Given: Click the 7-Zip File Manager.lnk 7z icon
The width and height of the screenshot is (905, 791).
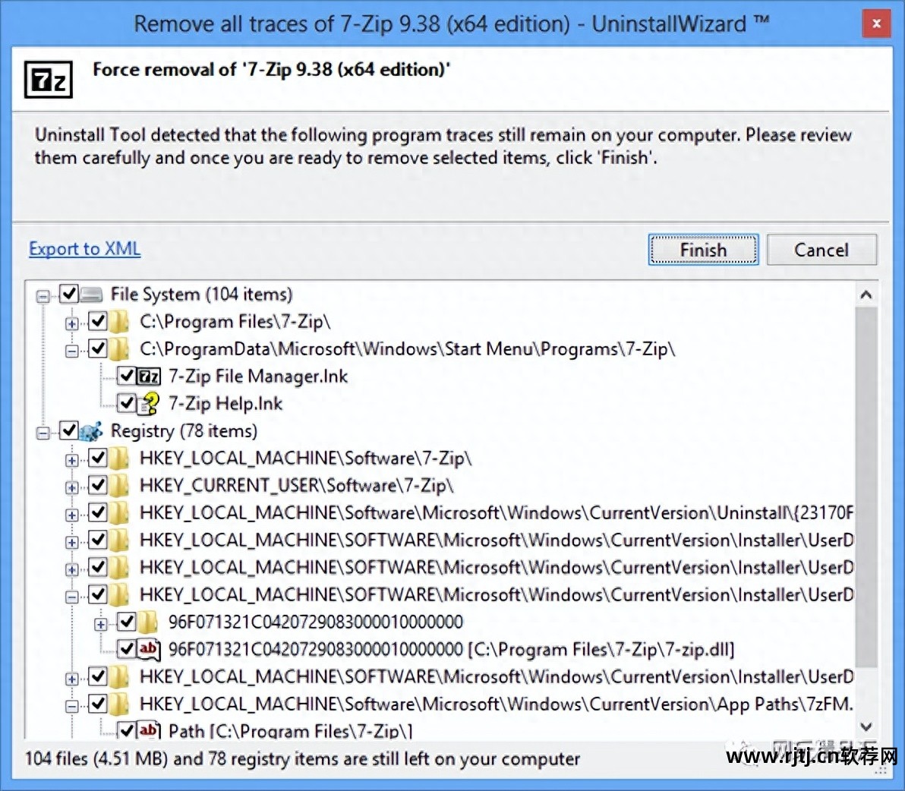Looking at the screenshot, I should (148, 377).
